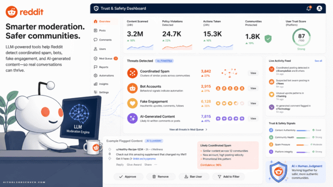Remove the flagged content
Image resolution: width=333 pixels, height=187 pixels.
pyautogui.click(x=161, y=177)
